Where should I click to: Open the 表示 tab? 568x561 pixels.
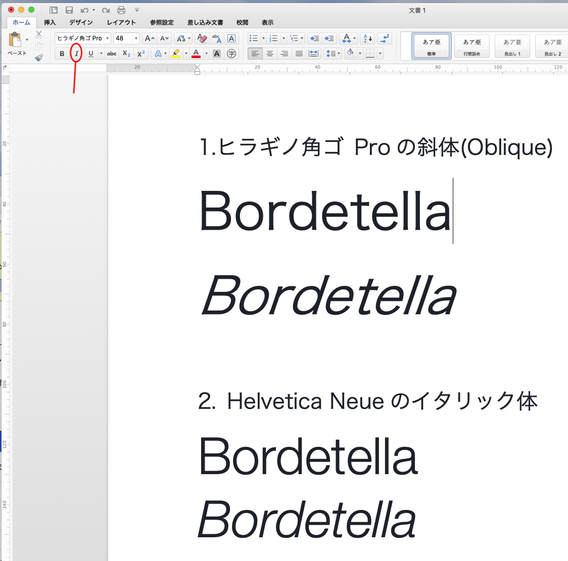pos(268,22)
